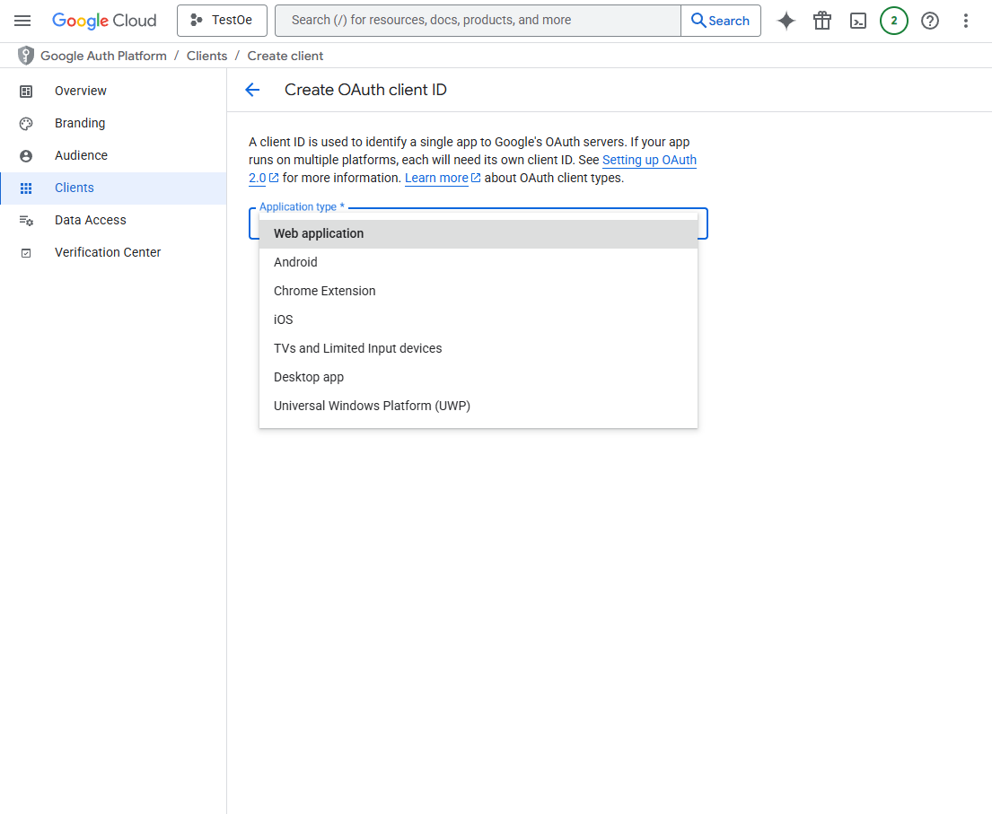Click the Audience person icon
992x814 pixels.
point(26,155)
